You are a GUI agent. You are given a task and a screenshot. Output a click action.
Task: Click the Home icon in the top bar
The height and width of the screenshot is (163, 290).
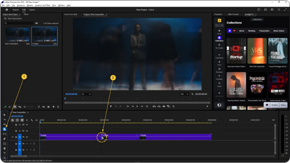[6, 10]
